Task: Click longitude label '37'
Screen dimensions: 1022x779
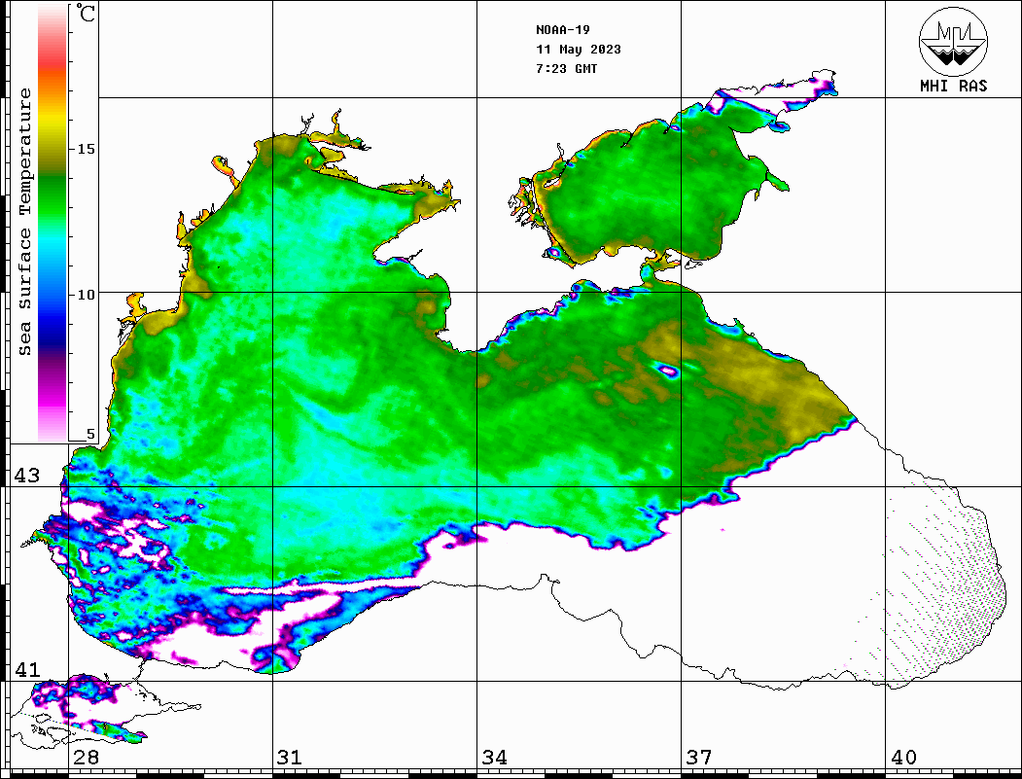Action: click(699, 758)
